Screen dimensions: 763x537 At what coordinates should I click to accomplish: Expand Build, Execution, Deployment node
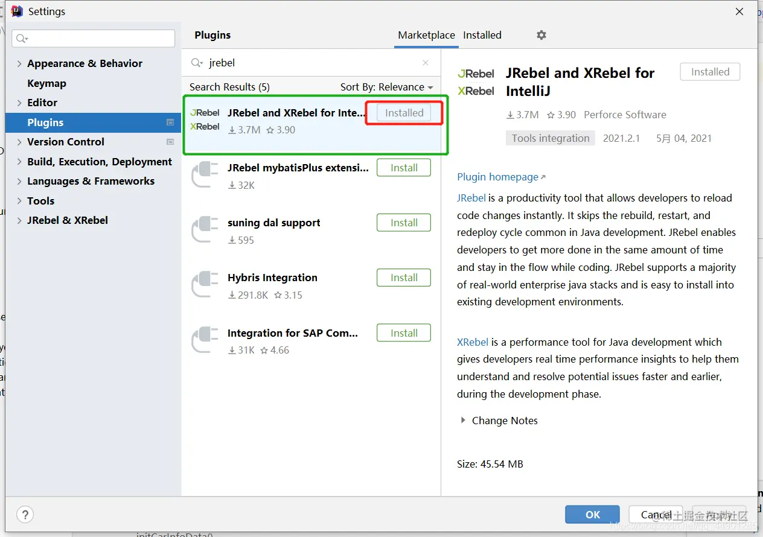[x=19, y=162]
